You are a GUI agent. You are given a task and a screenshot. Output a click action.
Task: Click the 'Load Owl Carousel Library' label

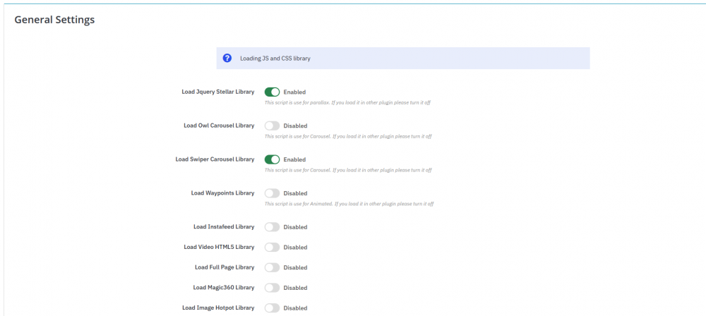pos(219,126)
